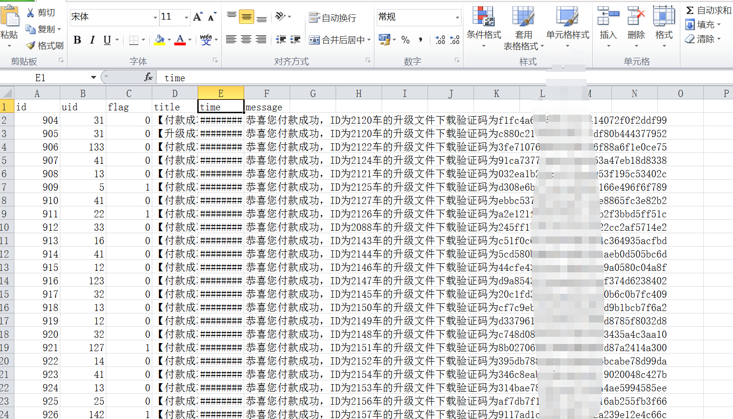This screenshot has height=419, width=733.
Task: Click AutoSum (自动求和)
Action: tap(709, 10)
